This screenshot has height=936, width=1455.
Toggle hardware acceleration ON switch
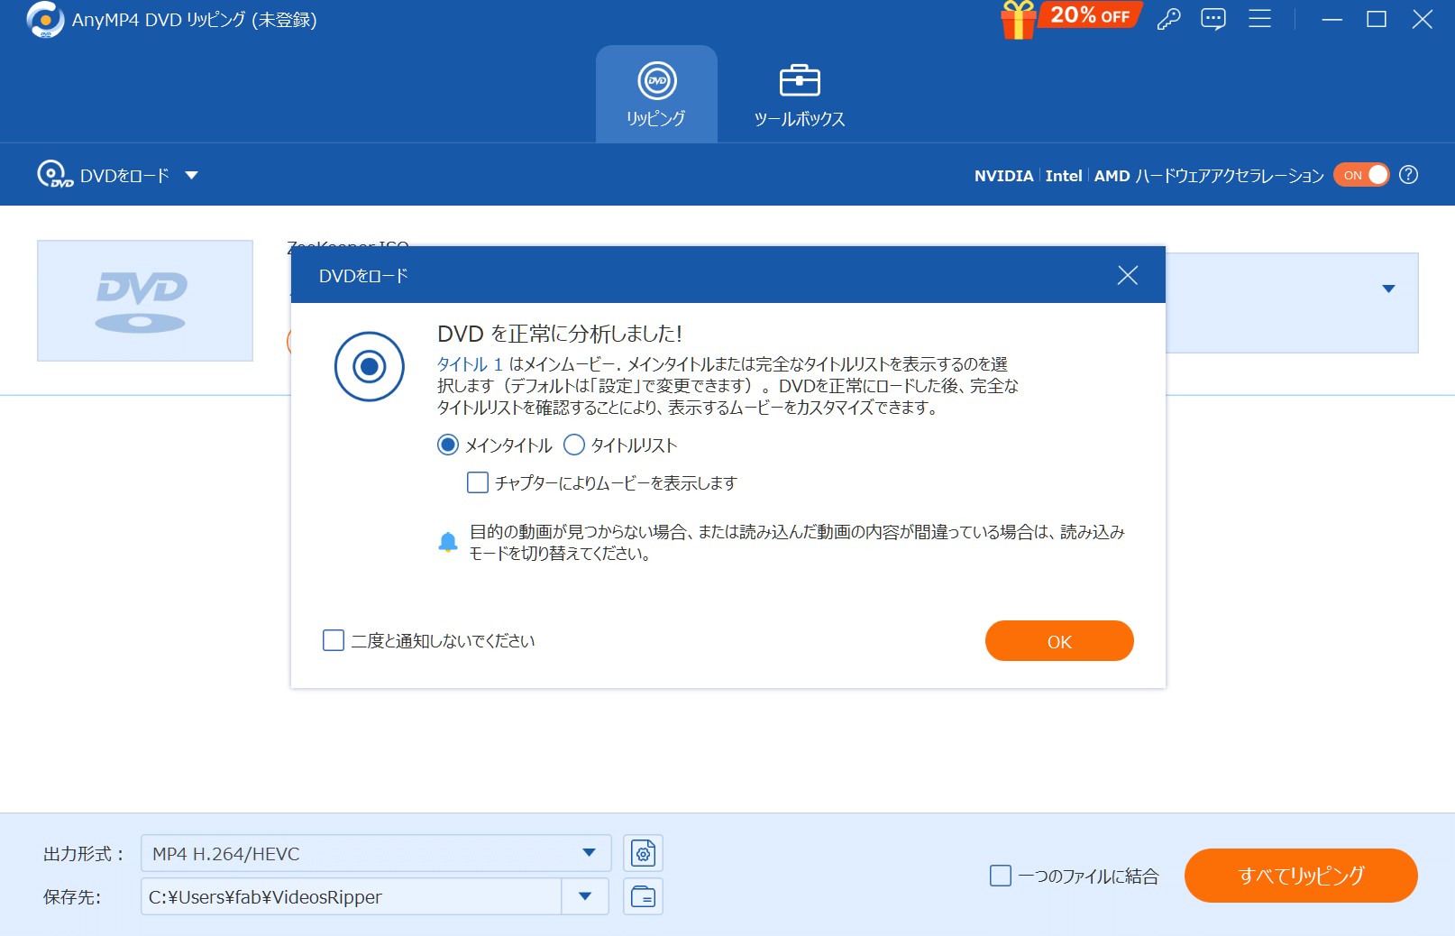(1361, 175)
